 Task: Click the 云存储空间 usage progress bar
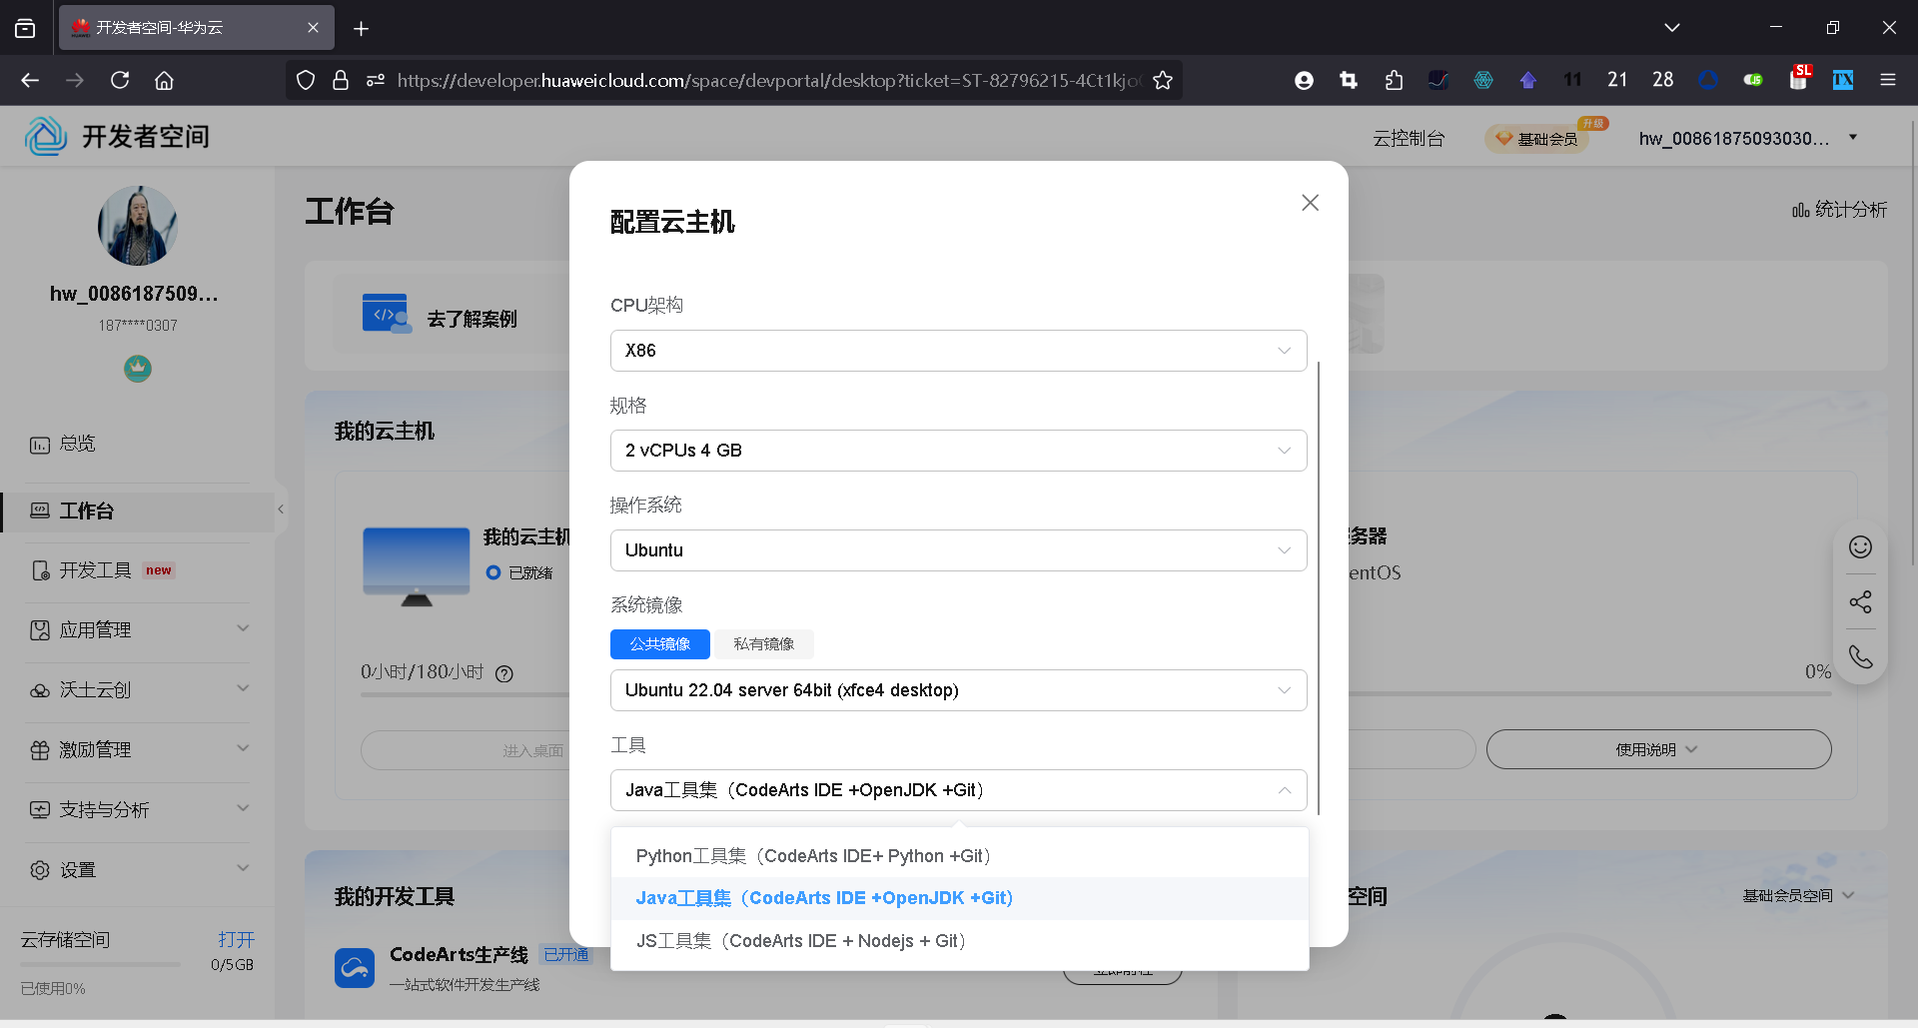pos(100,964)
